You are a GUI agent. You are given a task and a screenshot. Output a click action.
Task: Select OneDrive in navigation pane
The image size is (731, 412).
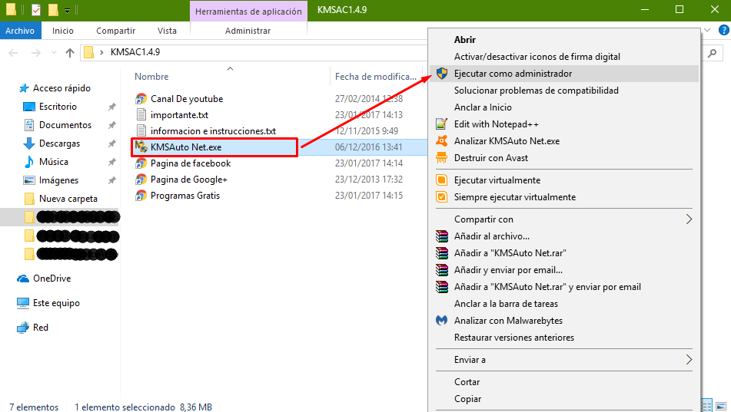tap(52, 279)
